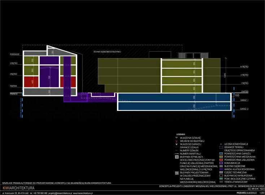
Task: Click the 'Wejście do budynku' legend icon
Action: [176, 140]
